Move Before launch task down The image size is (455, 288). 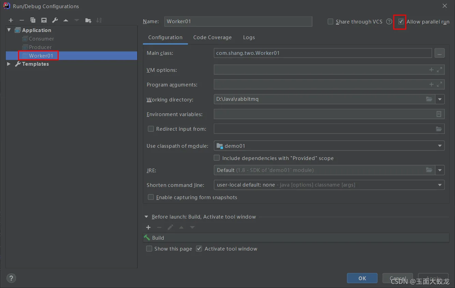pos(192,227)
